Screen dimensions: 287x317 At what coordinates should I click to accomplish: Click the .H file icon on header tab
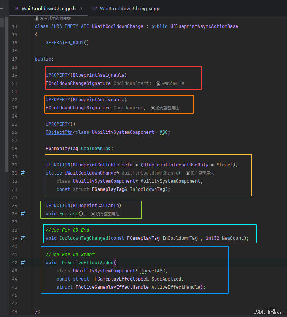click(16, 8)
